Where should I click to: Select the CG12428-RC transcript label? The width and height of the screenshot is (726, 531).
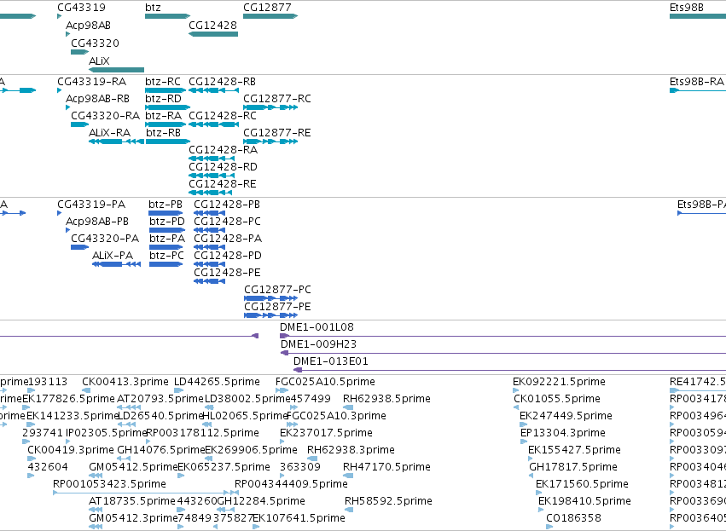click(x=223, y=116)
